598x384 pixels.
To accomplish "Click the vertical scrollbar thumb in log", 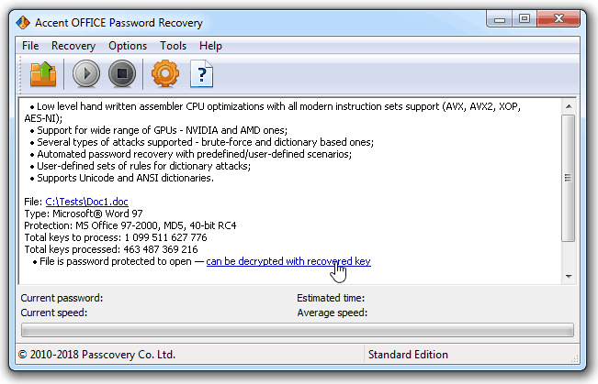I will [569, 178].
